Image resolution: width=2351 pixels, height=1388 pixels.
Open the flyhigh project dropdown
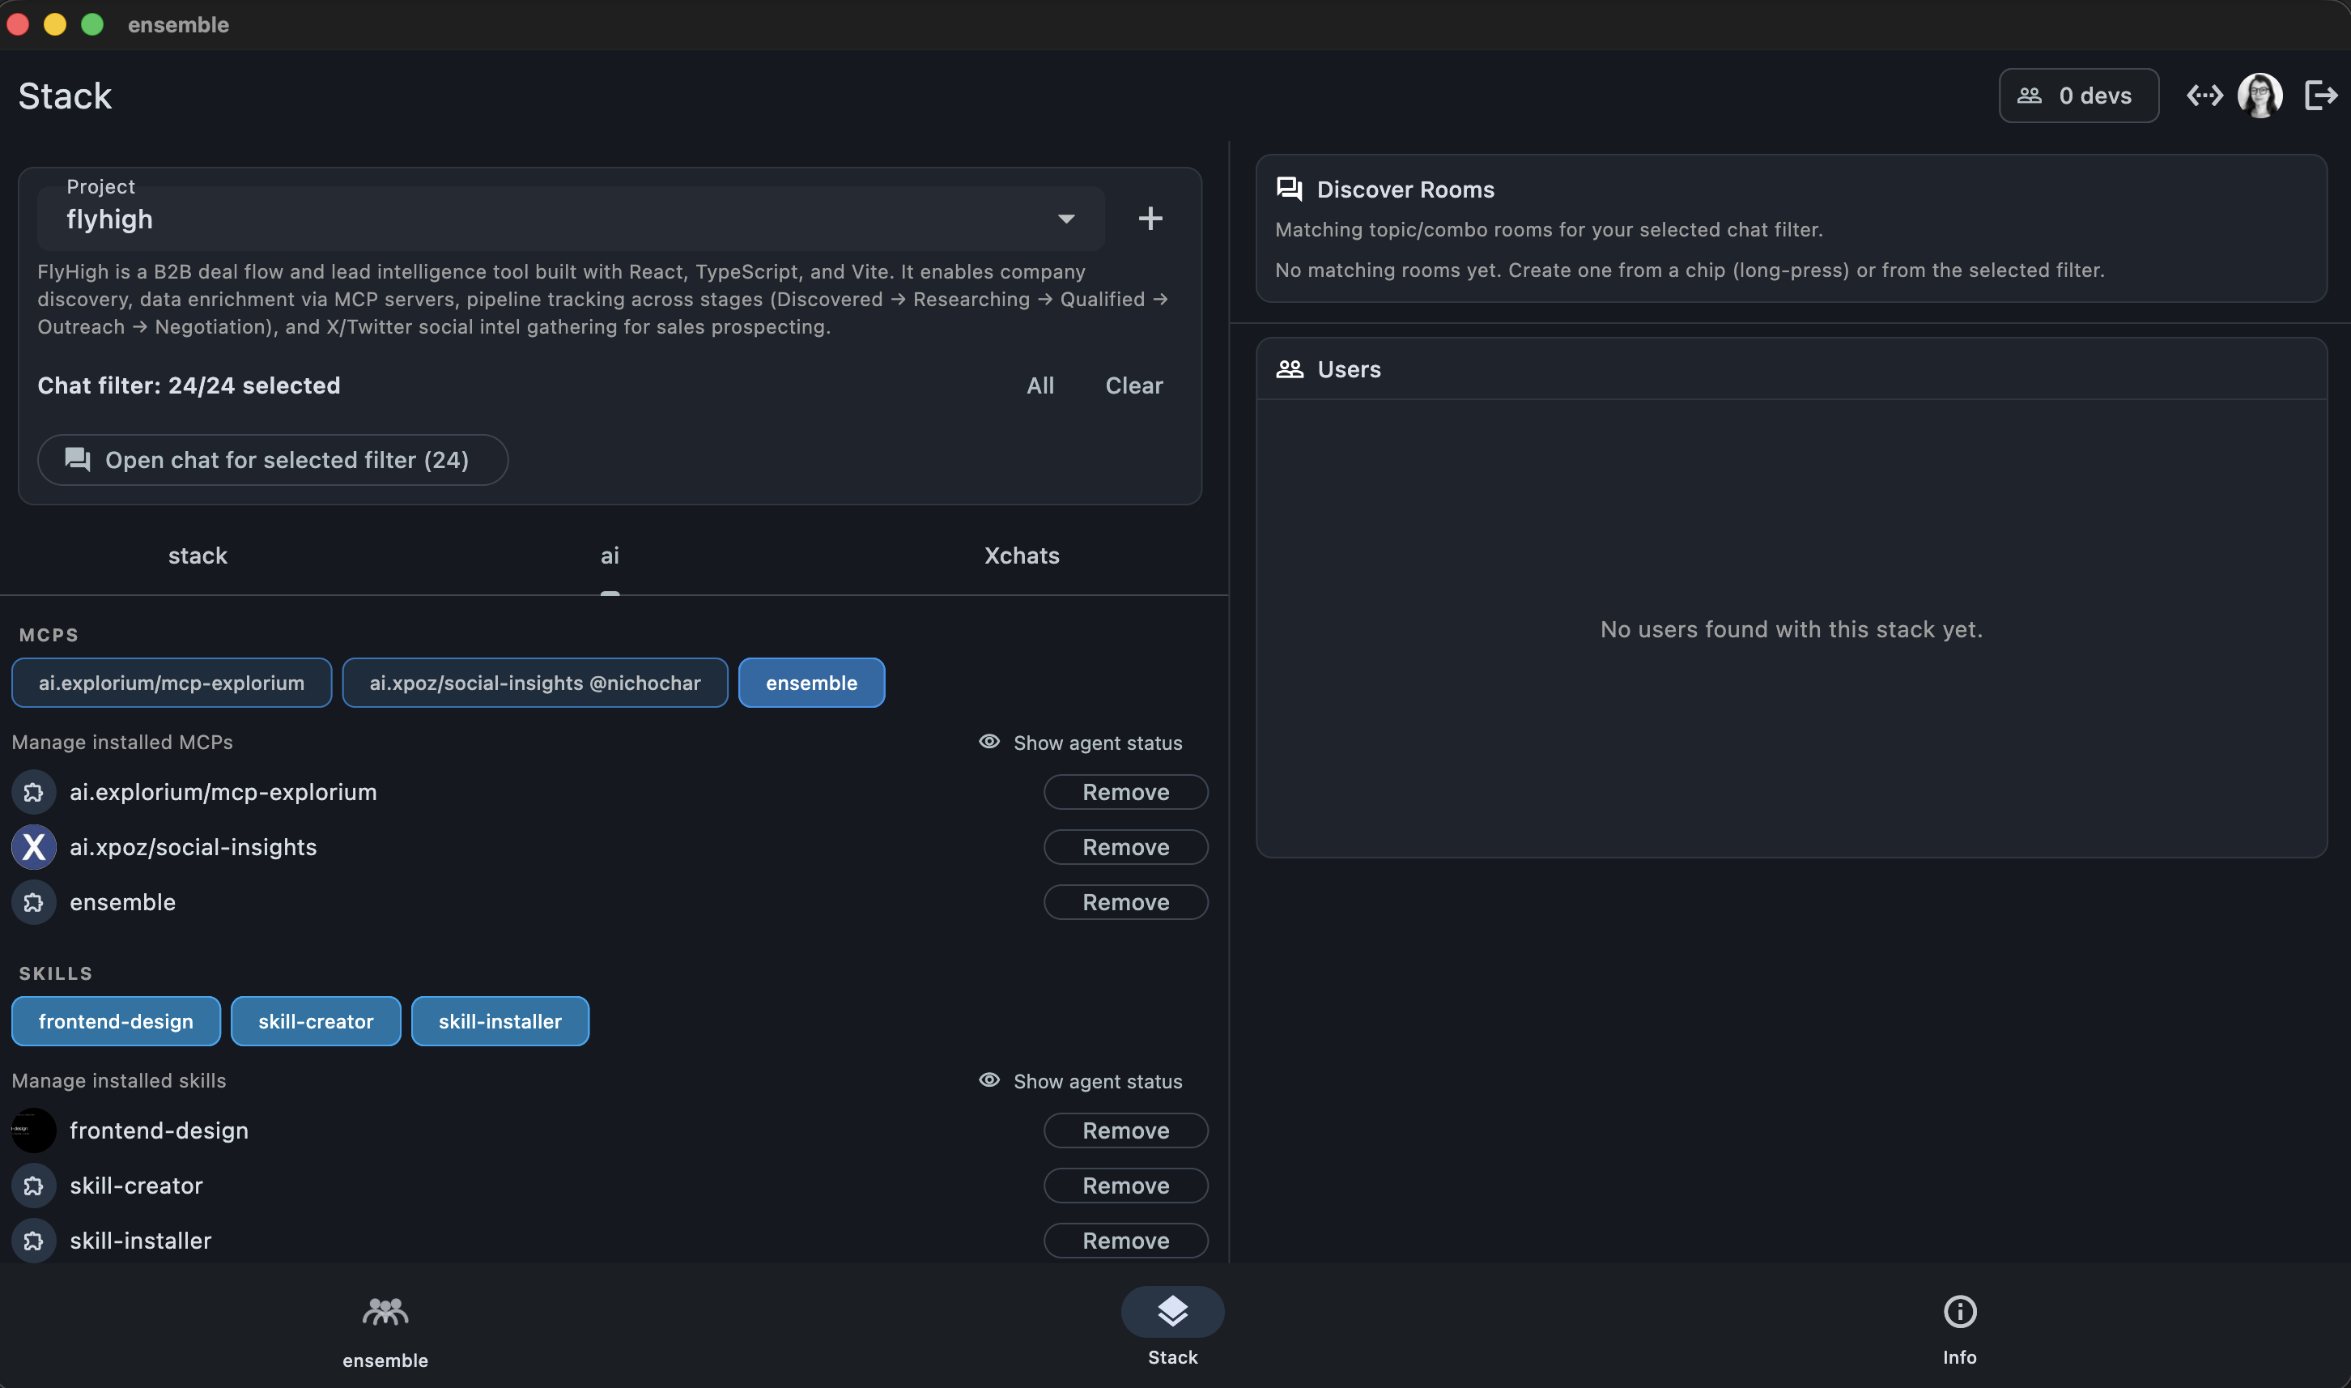1065,218
